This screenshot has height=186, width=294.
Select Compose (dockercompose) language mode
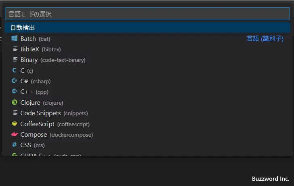point(147,135)
